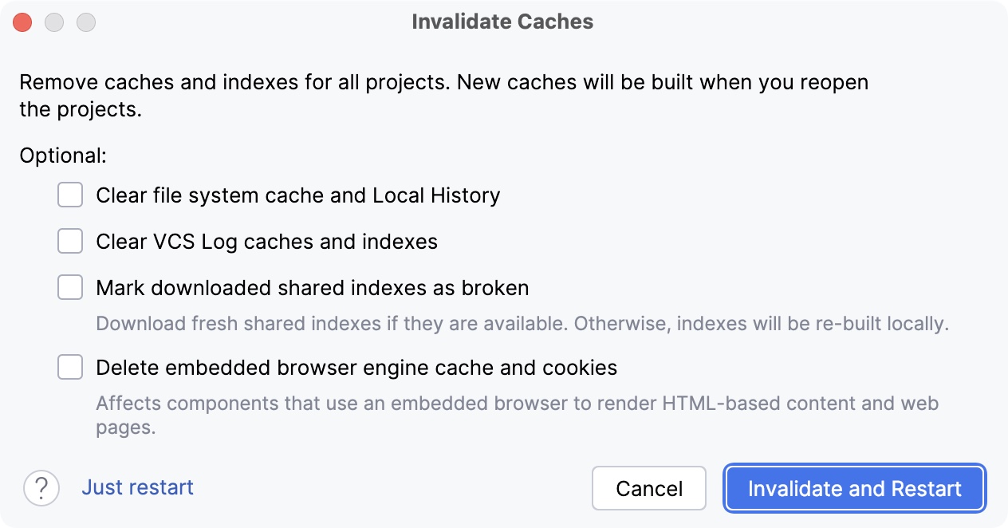Check 'Delete embedded browser engine cache and cookies'

(70, 367)
